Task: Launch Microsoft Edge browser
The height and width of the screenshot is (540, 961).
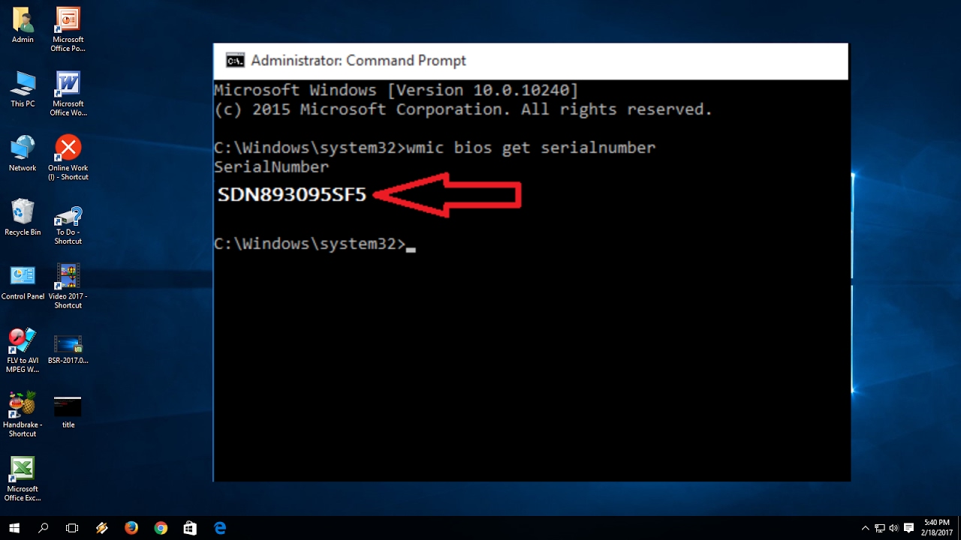Action: (219, 528)
